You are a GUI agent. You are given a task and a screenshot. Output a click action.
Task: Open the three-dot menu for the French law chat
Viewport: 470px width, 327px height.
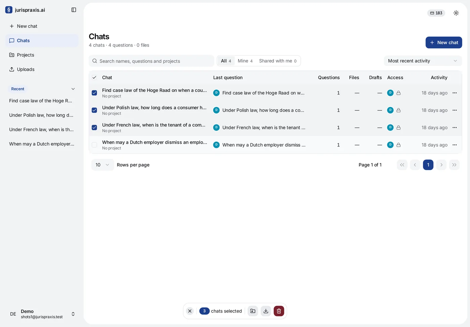[455, 128]
